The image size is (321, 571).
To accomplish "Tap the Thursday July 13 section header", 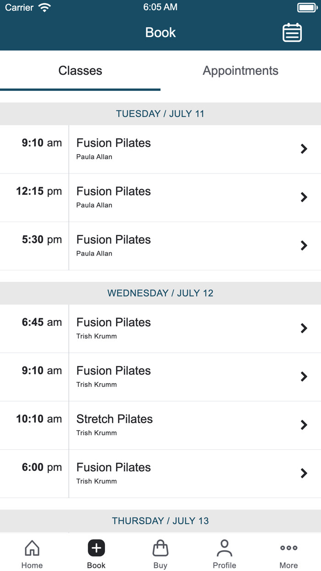I will [x=160, y=521].
